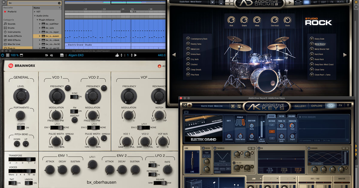359x188 pixels.
Task: Click the Brainworx logo icon
Action: coord(10,66)
